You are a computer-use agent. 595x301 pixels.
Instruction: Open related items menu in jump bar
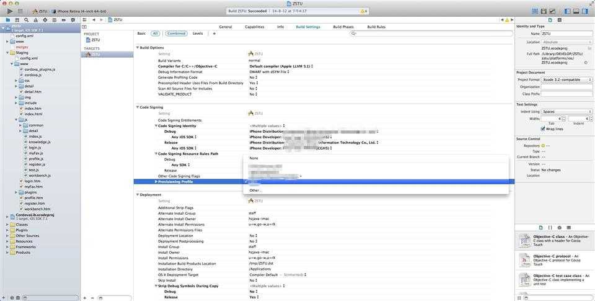85,20
